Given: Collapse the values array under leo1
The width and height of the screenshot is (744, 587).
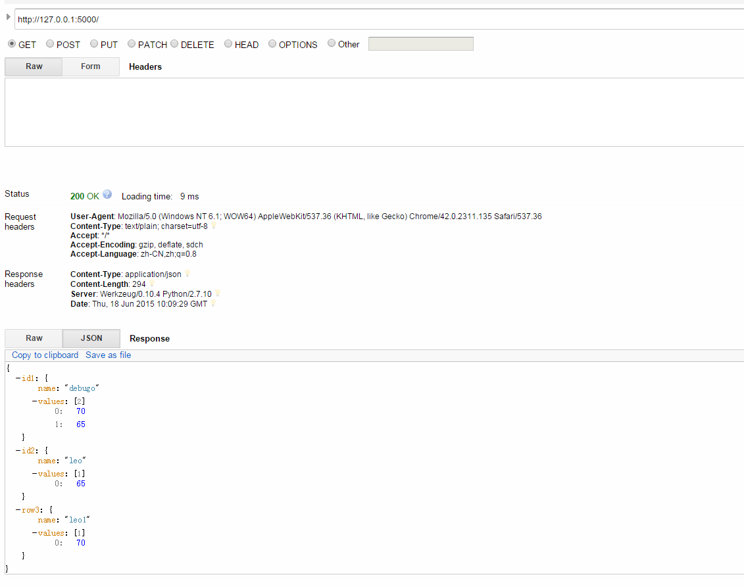Looking at the screenshot, I should coord(35,533).
